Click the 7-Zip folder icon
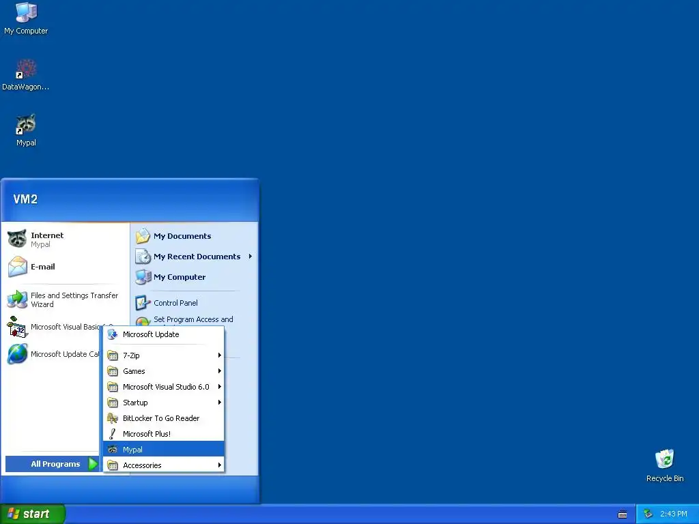Image resolution: width=699 pixels, height=524 pixels. pos(113,355)
